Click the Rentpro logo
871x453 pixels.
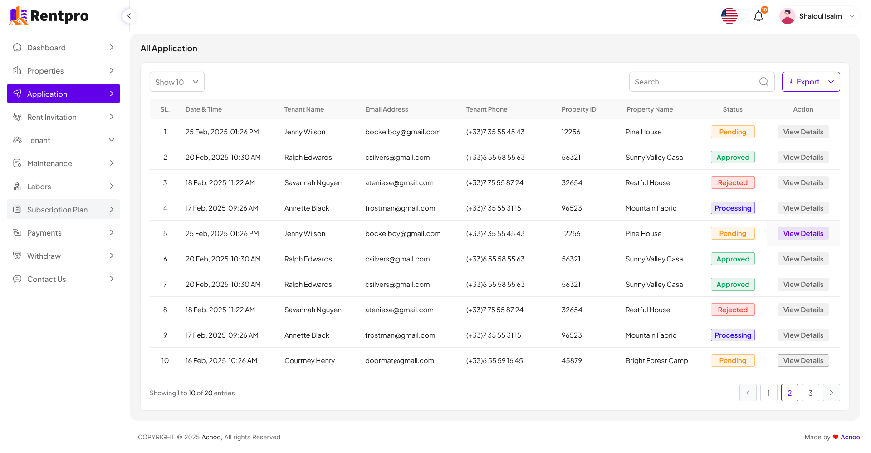click(49, 16)
